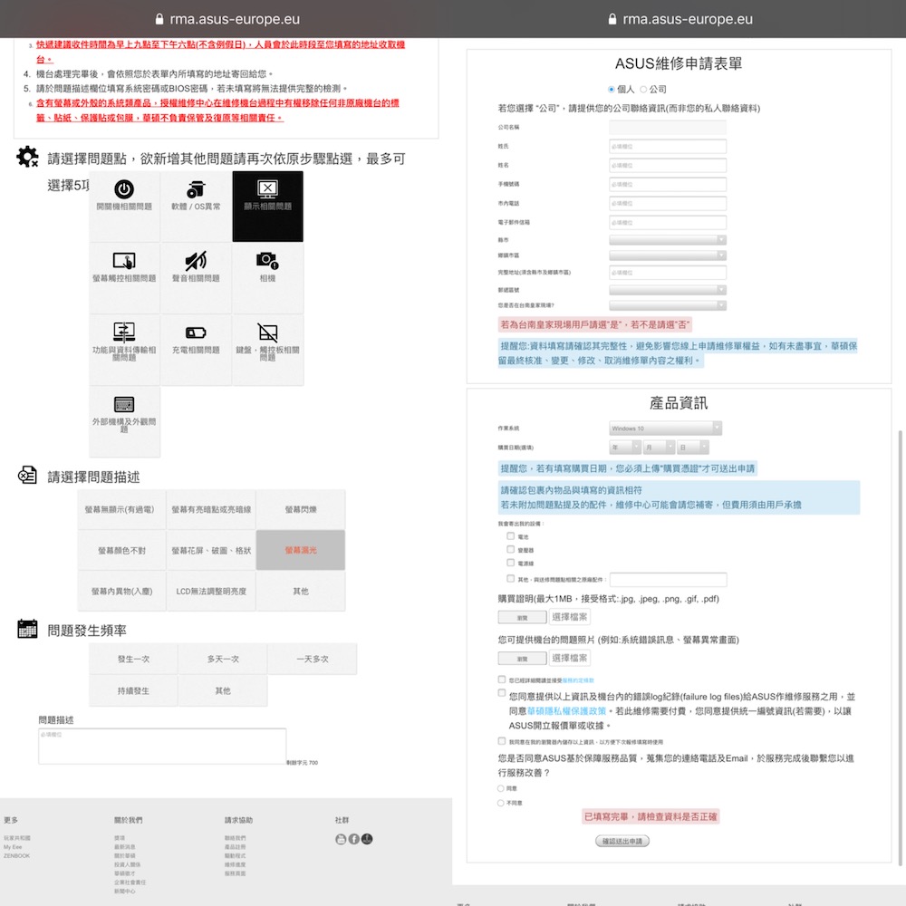The height and width of the screenshot is (906, 906).
Task: Open the 鄉鎮市區 dropdown
Action: click(668, 255)
